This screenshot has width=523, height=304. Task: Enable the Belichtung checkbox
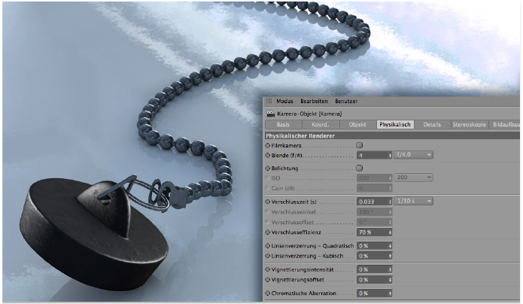[359, 168]
